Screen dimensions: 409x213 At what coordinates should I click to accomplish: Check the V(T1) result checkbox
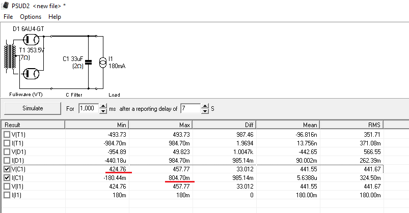tap(7, 135)
